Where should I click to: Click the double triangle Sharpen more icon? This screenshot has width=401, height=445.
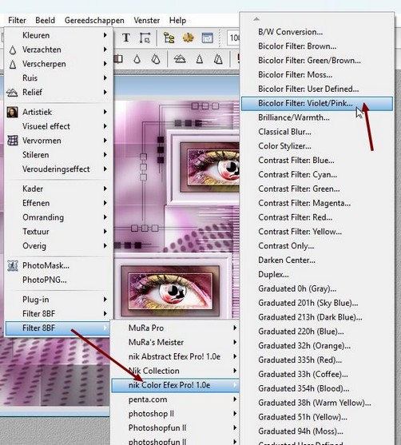click(218, 59)
